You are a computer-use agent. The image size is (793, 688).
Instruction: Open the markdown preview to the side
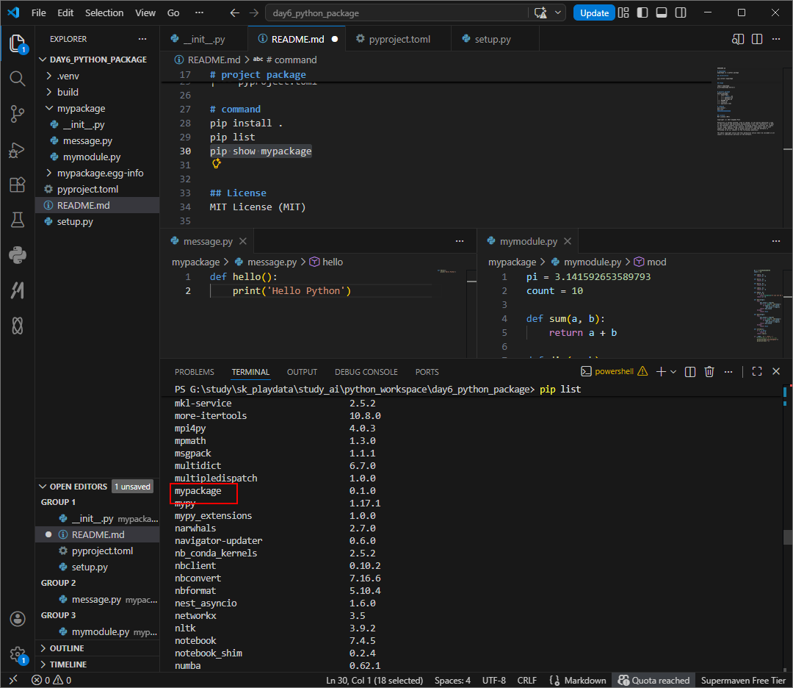(x=738, y=39)
